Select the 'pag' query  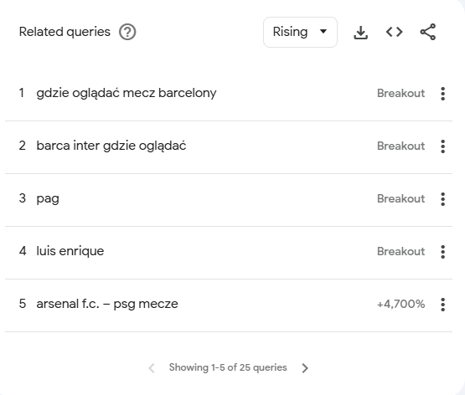pos(48,199)
